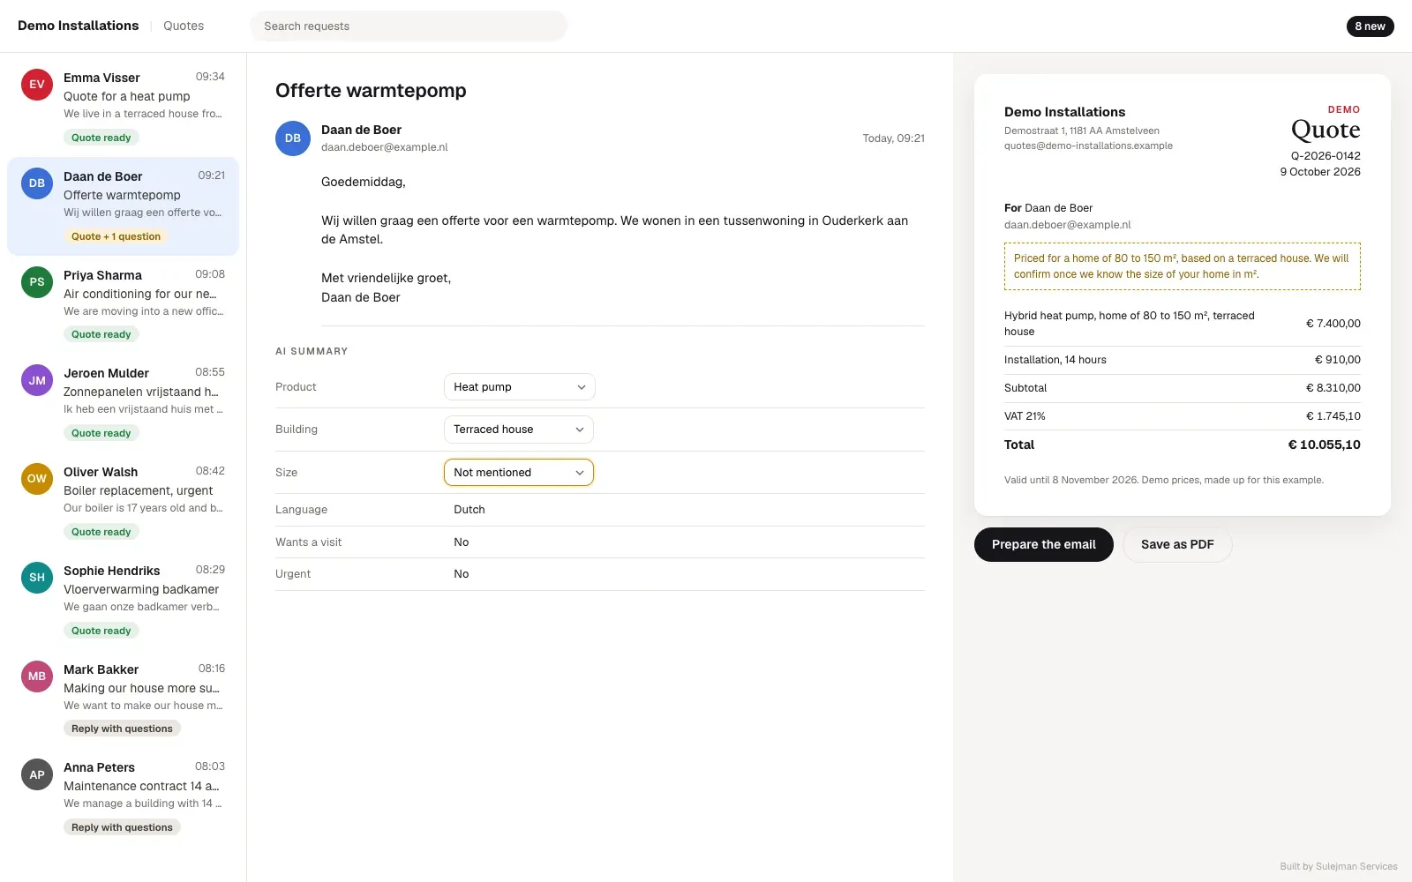Click the Hybrid heat pump line item
The width and height of the screenshot is (1412, 882).
[x=1183, y=324]
